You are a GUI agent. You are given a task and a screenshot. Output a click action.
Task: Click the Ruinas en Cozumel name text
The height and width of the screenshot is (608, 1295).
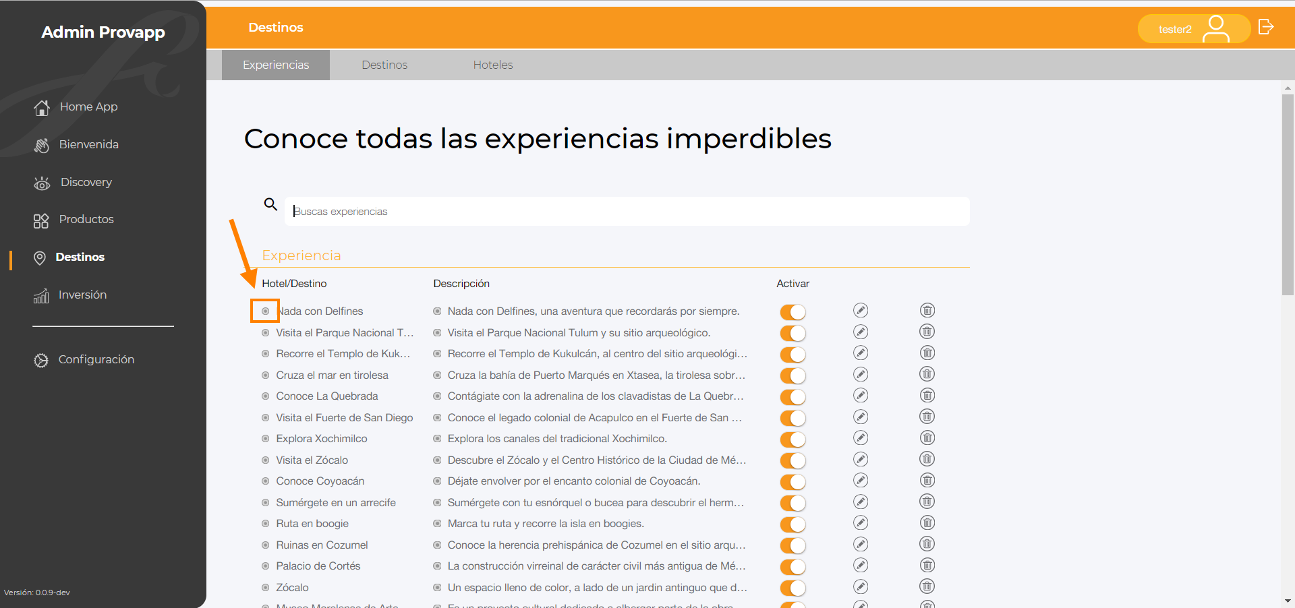[x=322, y=545]
